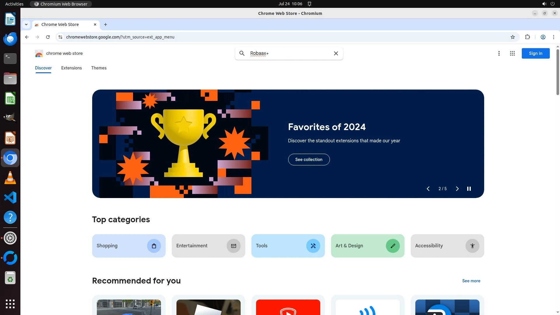View site information icon in address bar
Viewport: 560px width, 315px height.
tap(60, 37)
